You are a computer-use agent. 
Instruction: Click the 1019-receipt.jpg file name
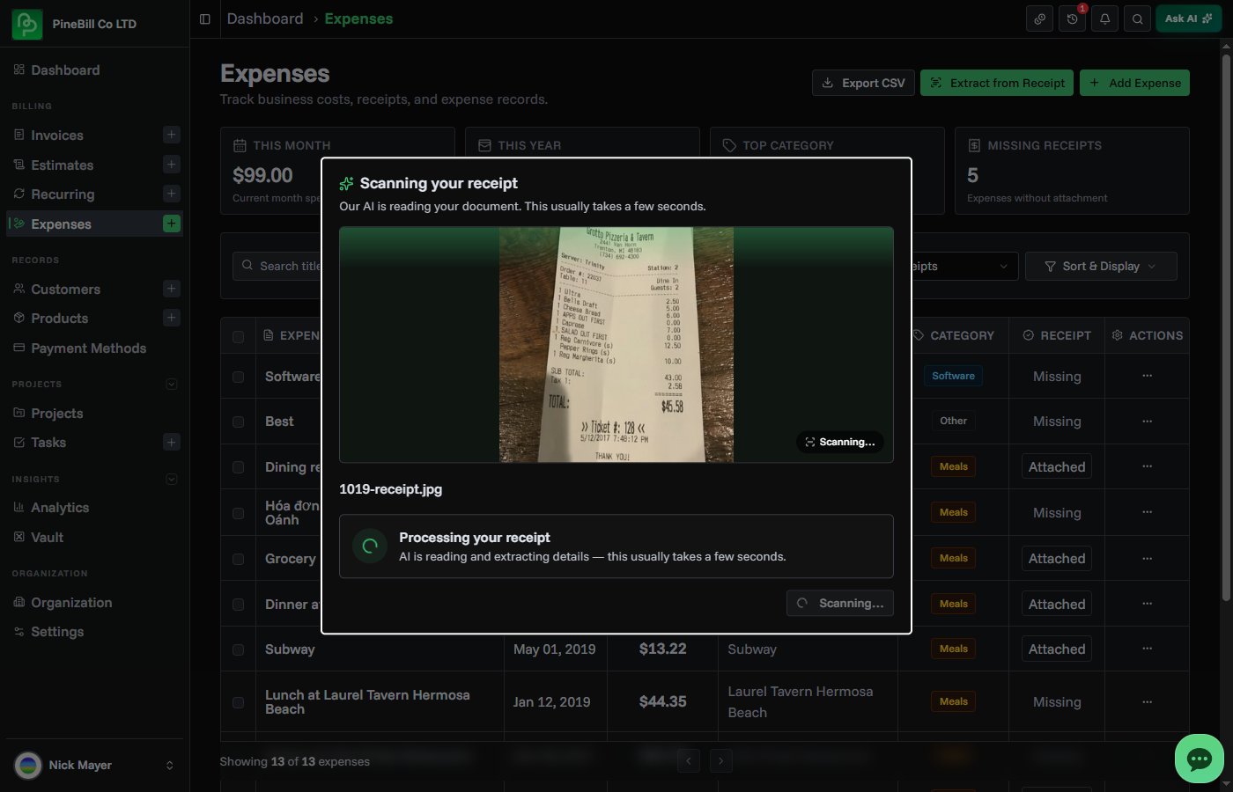pos(391,489)
